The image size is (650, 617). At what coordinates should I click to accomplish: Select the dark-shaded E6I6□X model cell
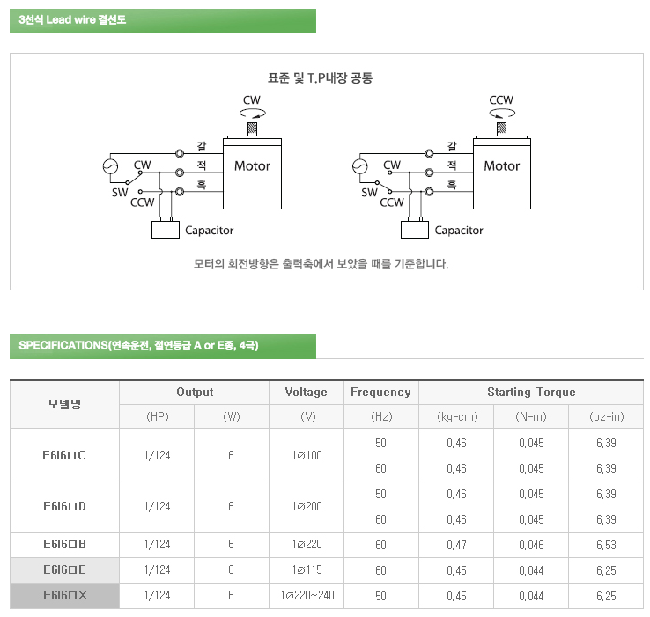pyautogui.click(x=64, y=596)
